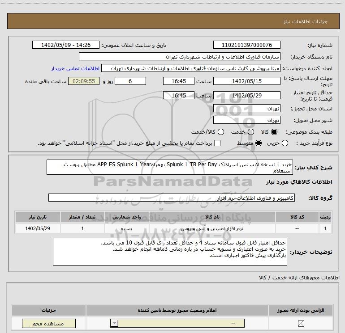Click the تاریخ نیاز column header
The height and width of the screenshot is (333, 345).
[38, 217]
